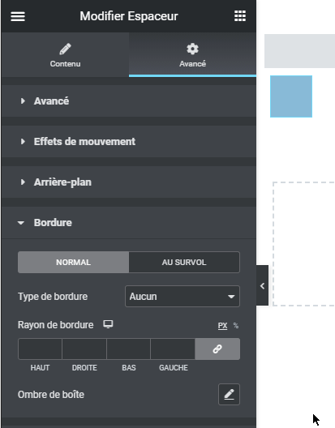This screenshot has height=428, width=335.
Task: Toggle the link values chain icon
Action: tap(217, 349)
